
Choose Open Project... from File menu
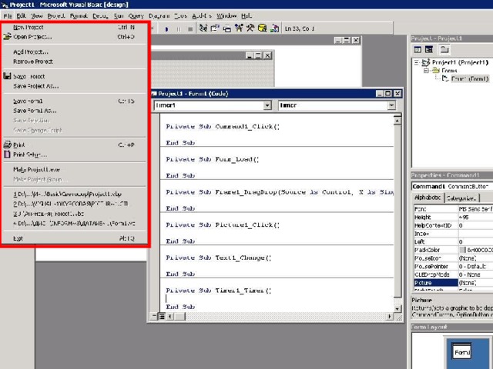[74, 37]
